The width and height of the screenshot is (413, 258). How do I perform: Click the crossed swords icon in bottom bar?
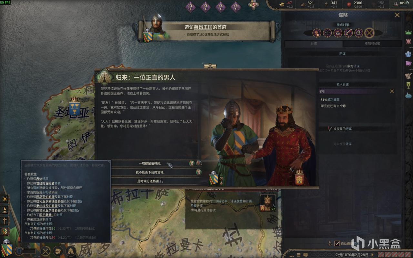(x=46, y=251)
